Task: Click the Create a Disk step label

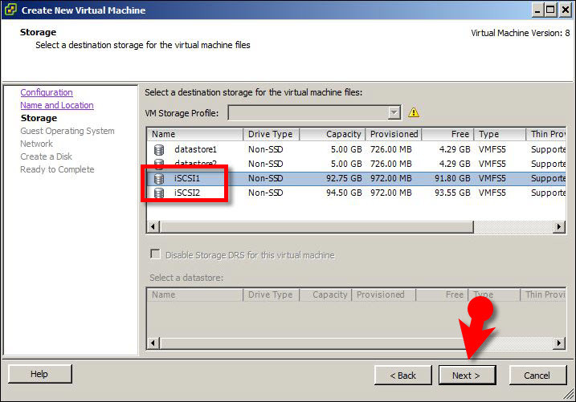Action: (47, 156)
